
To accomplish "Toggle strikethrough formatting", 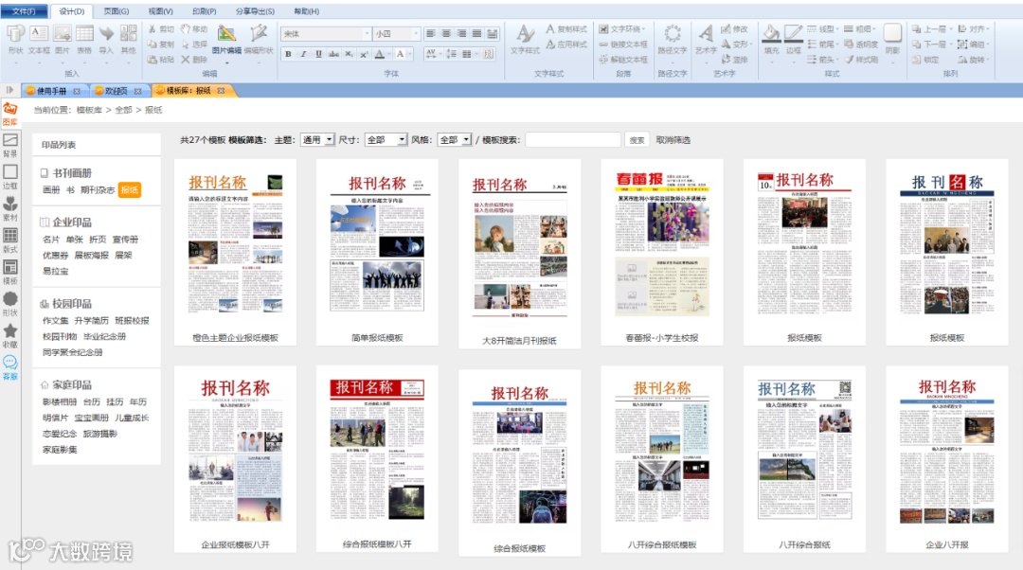I will point(333,54).
